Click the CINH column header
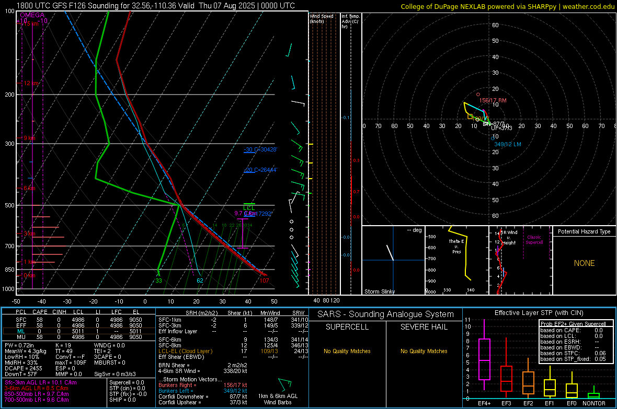 pos(60,312)
